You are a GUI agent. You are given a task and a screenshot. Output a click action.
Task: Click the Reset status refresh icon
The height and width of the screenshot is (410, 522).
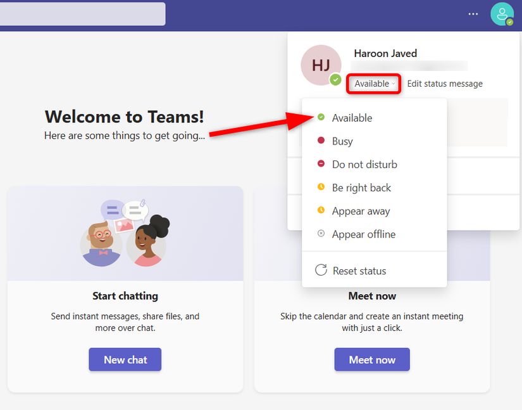(x=321, y=270)
